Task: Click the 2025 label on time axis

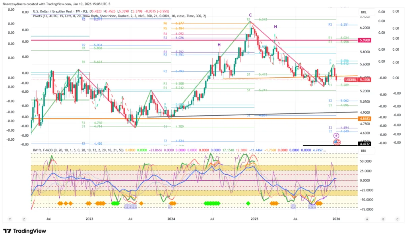Action: 254,219
